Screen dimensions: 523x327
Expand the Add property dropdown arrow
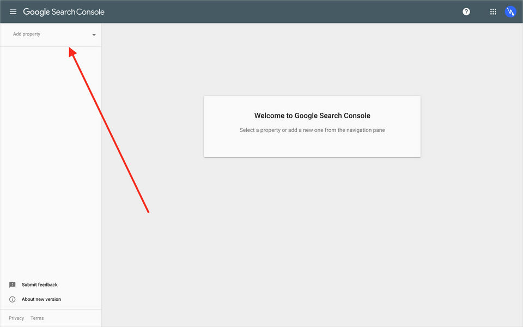[94, 35]
